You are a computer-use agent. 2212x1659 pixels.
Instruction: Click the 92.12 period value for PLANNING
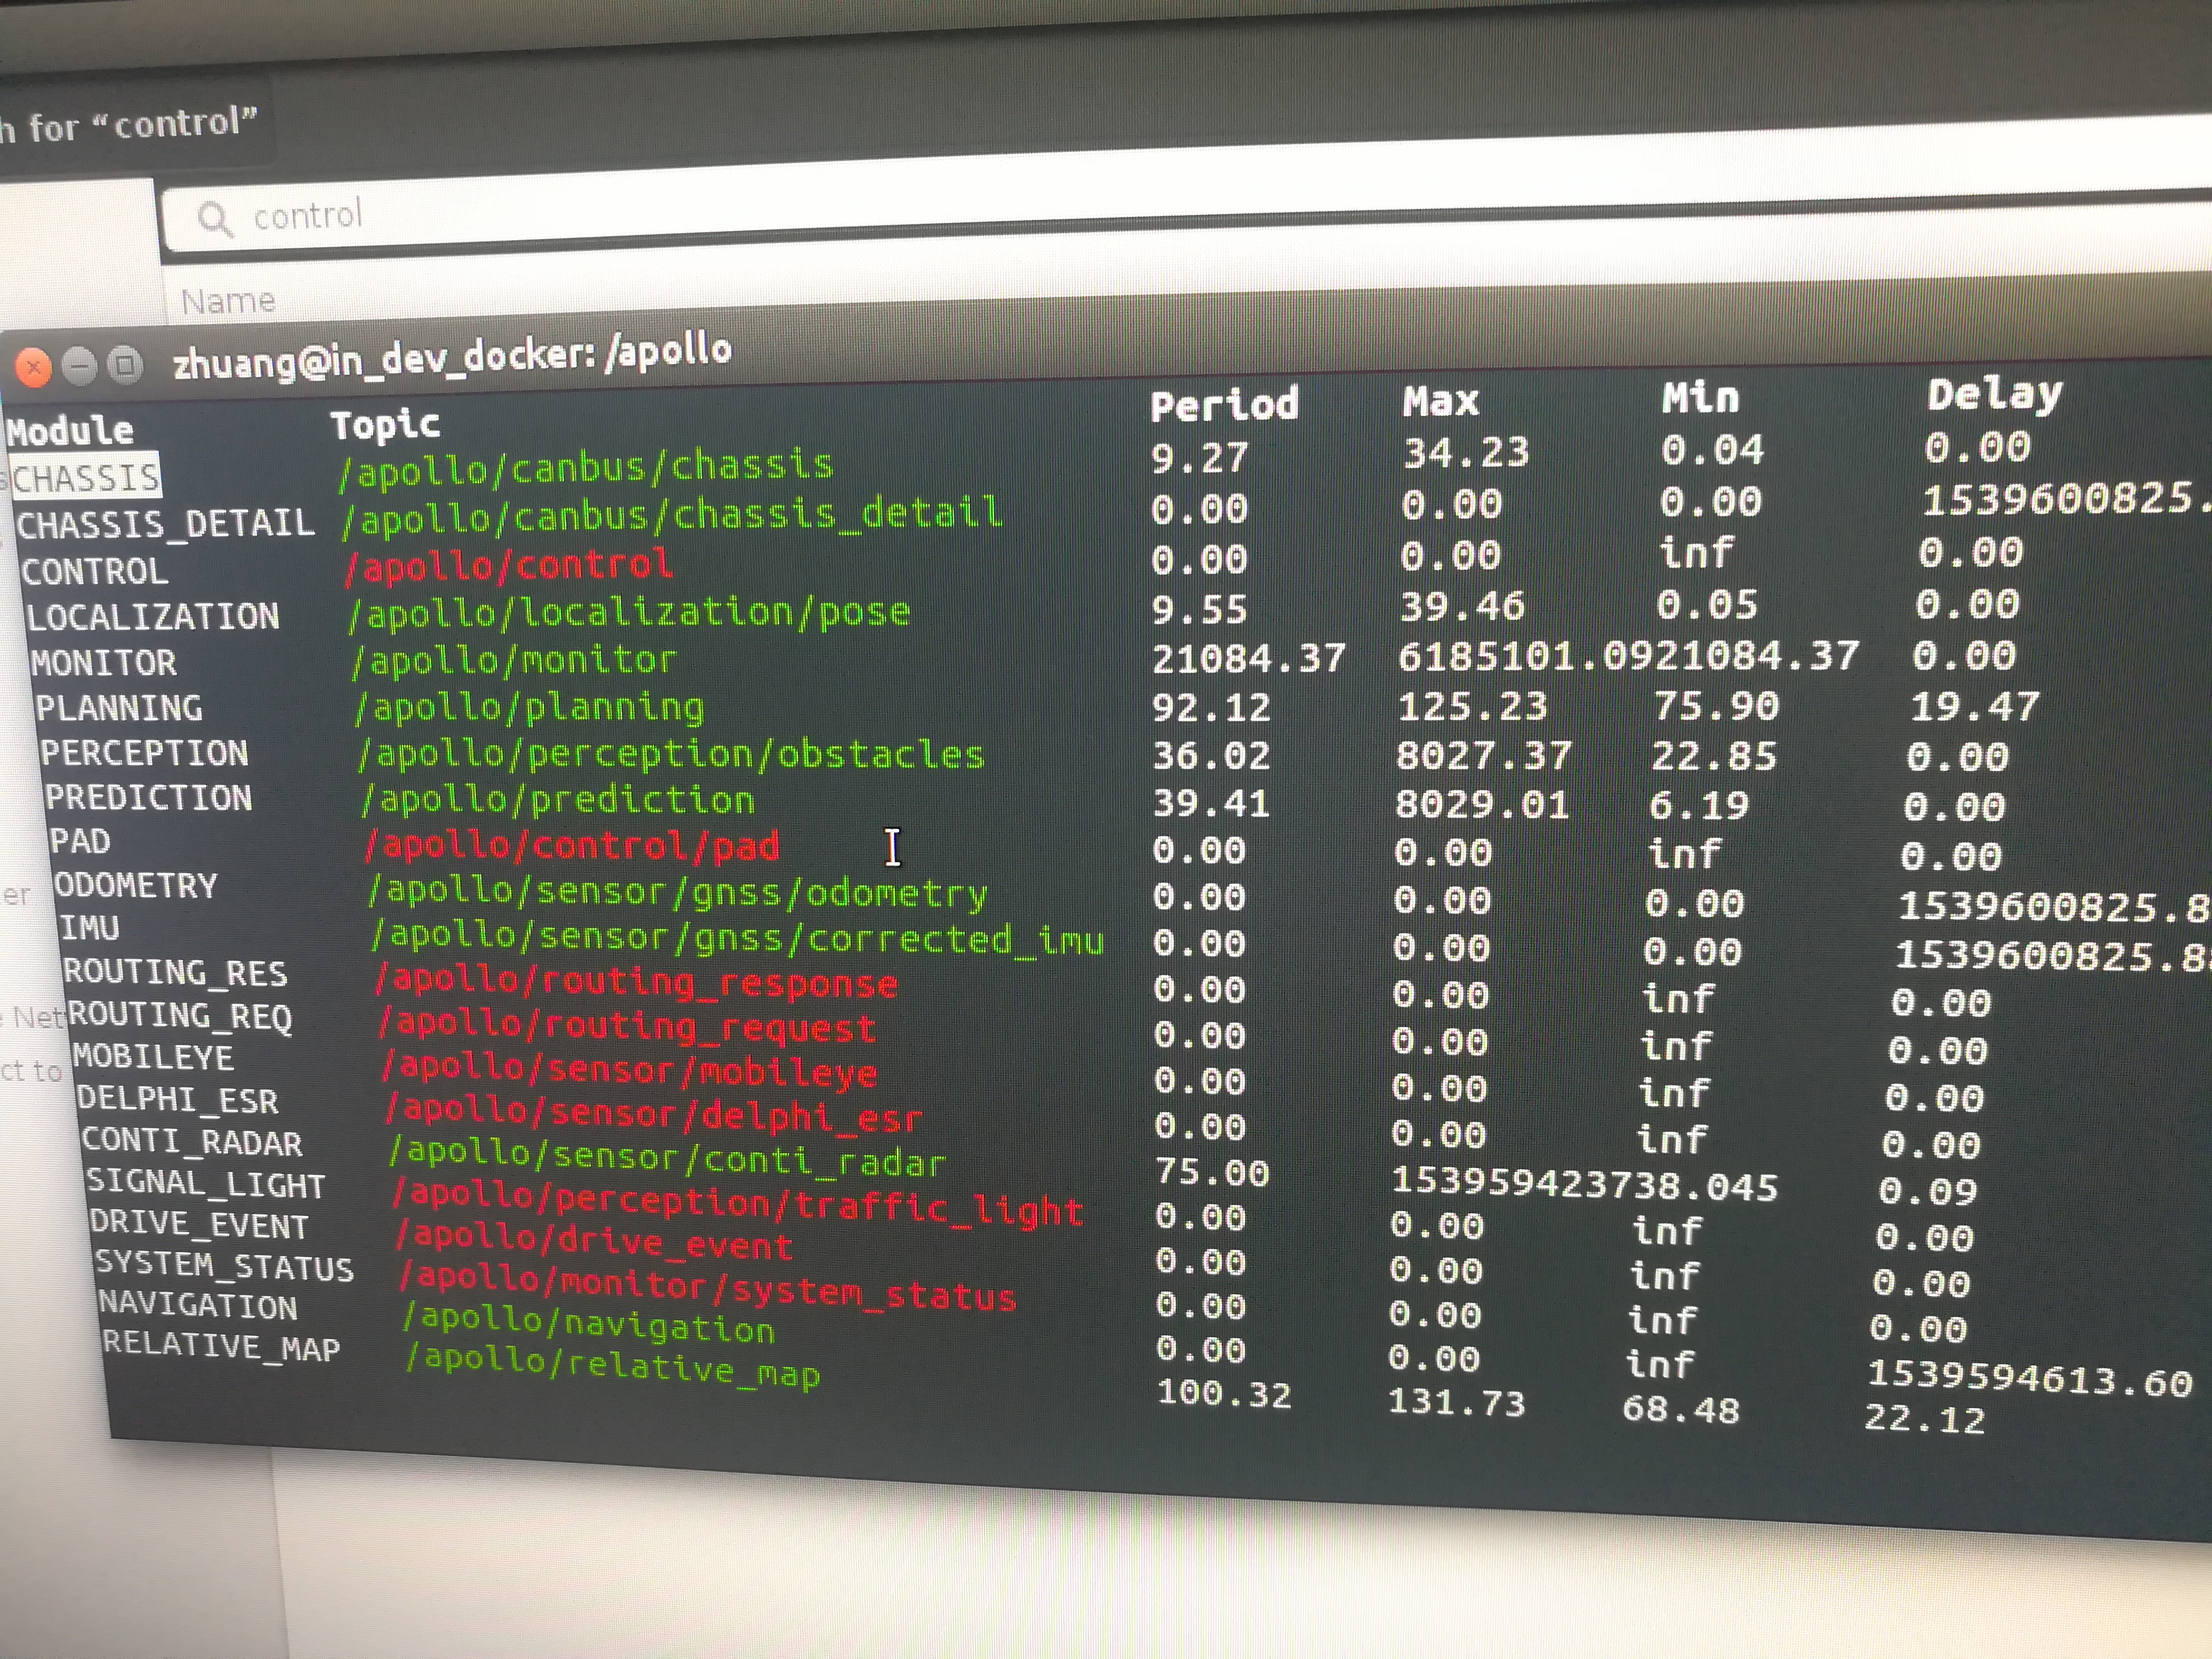click(1212, 708)
